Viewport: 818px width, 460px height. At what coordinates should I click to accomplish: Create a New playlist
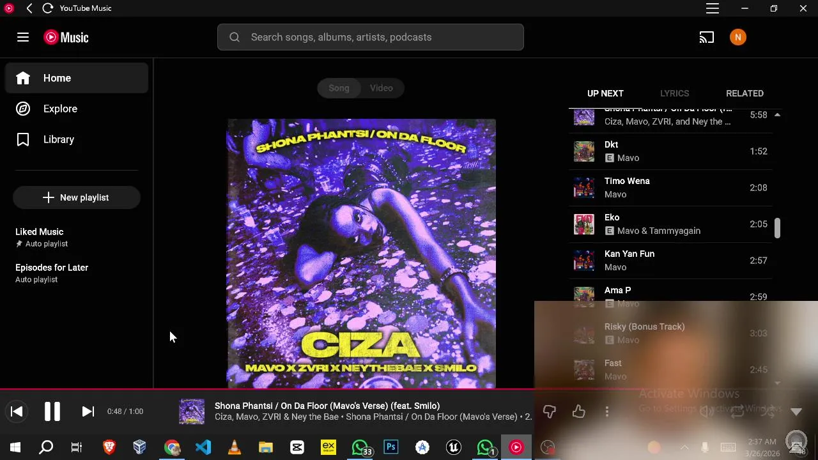point(77,197)
